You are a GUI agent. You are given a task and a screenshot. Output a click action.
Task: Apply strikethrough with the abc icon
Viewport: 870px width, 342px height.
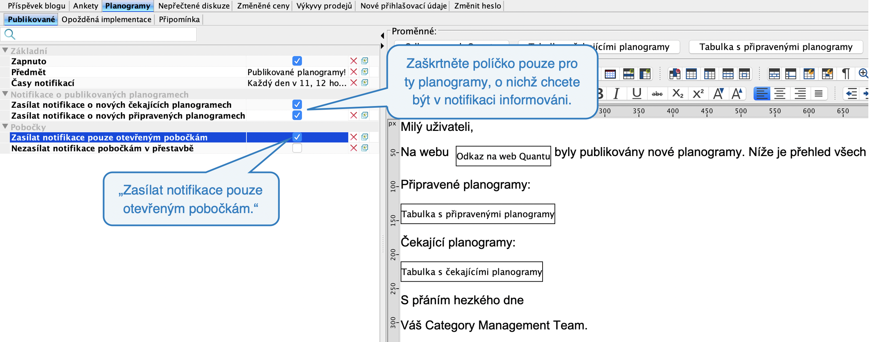(x=657, y=94)
